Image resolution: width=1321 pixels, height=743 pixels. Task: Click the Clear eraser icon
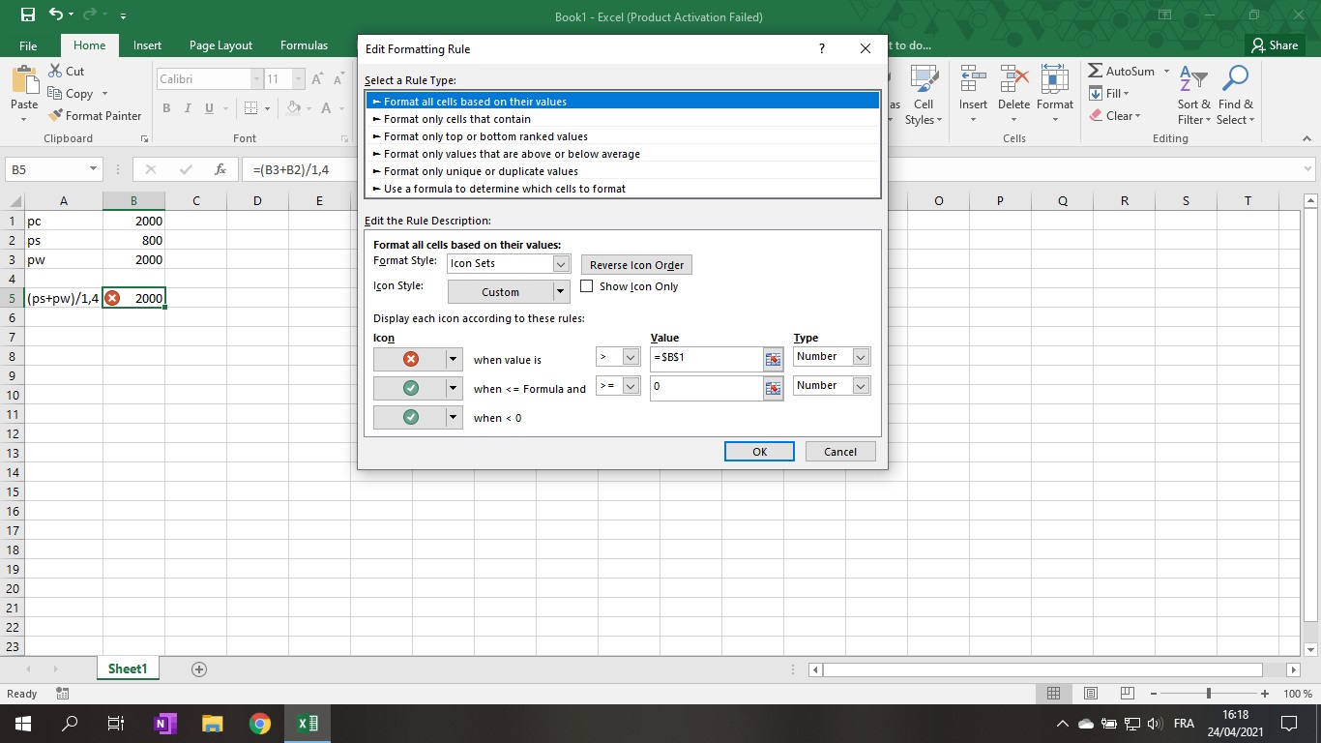(1096, 116)
